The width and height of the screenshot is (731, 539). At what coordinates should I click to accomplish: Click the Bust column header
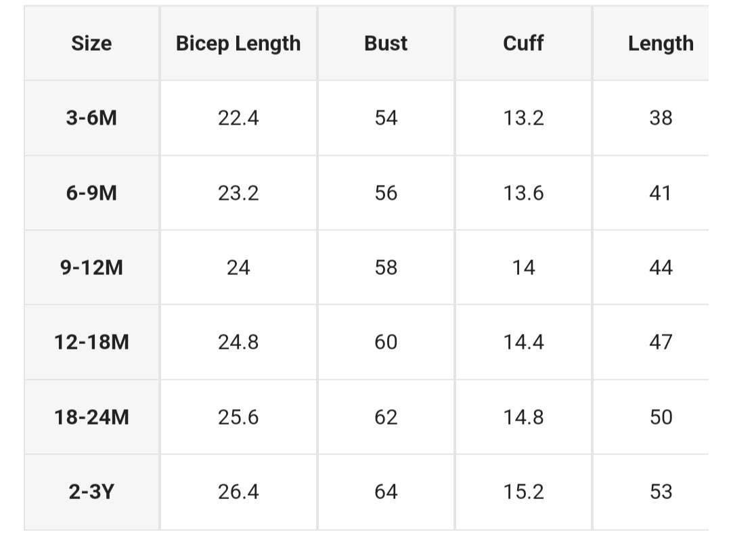coord(386,43)
